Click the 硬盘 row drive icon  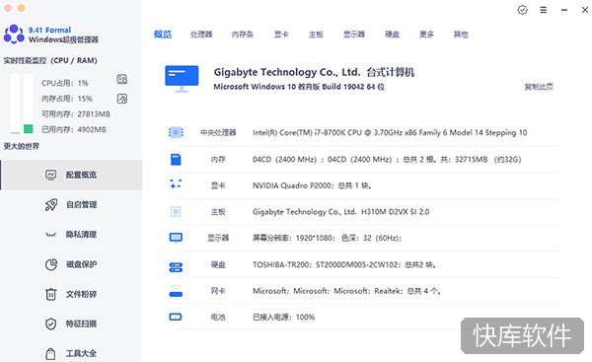[176, 267]
